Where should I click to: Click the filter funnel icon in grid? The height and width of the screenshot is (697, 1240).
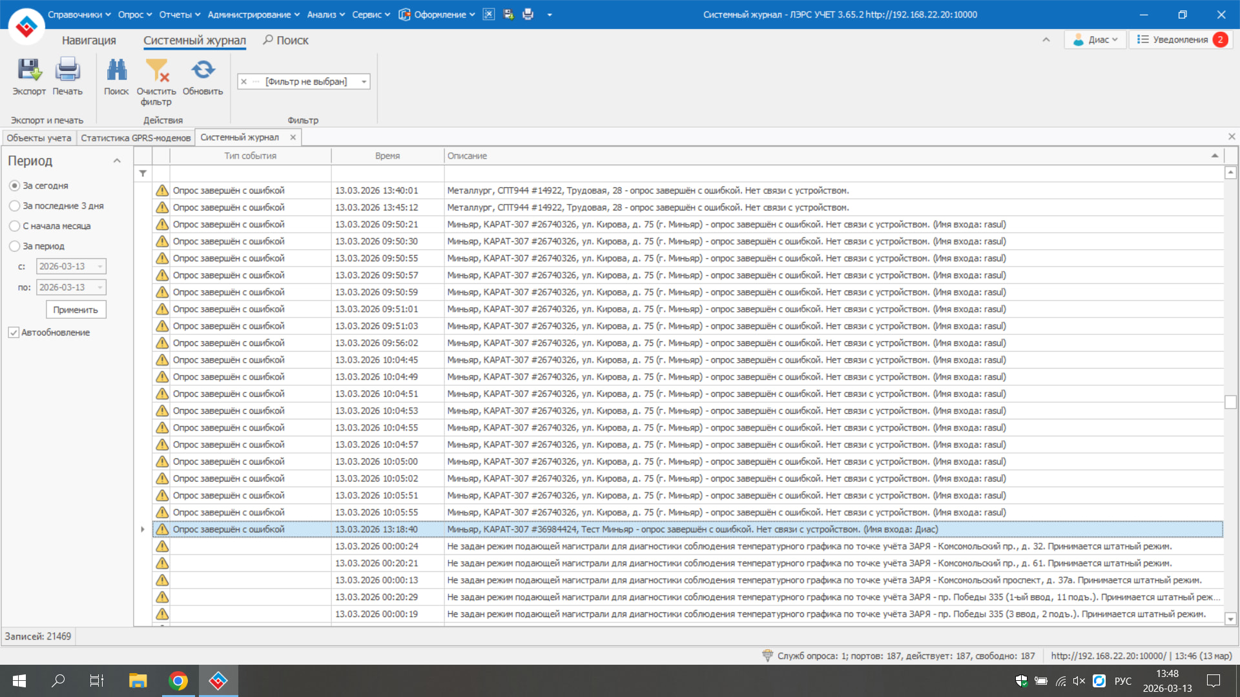point(143,174)
